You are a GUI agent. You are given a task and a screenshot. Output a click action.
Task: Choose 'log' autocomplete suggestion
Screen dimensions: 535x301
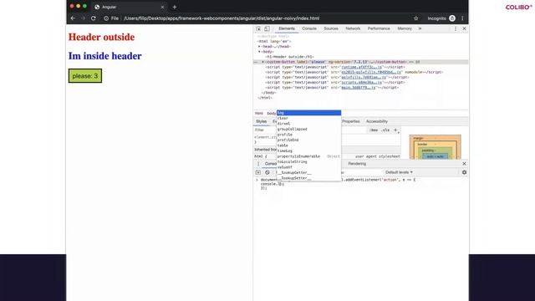[x=308, y=113]
